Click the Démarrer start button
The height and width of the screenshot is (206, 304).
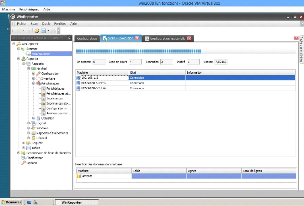(11, 202)
